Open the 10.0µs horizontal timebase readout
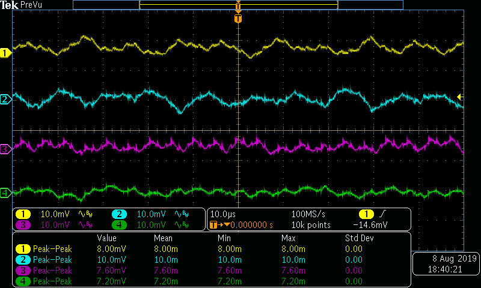This screenshot has width=481, height=288. click(222, 214)
